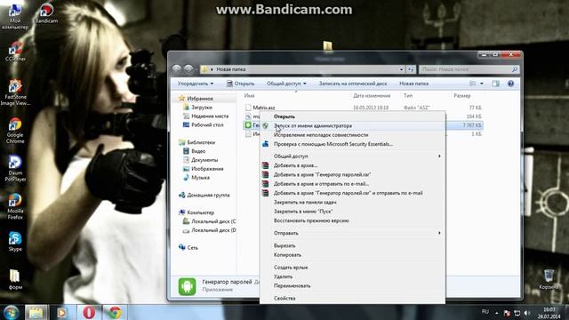
Task: Launch the CCleaner desktop shortcut
Action: (x=15, y=52)
